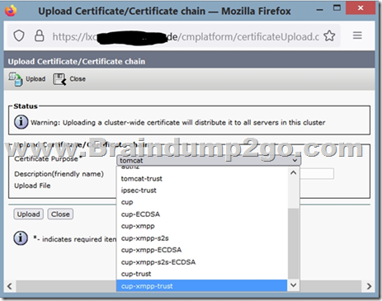Click the Close button below the form
The image size is (382, 301).
60,214
